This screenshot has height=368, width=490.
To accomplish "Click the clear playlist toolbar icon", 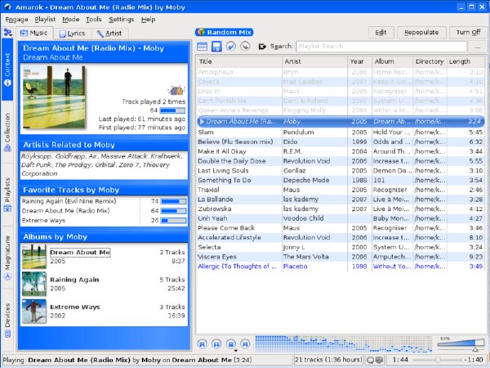I will tap(203, 47).
